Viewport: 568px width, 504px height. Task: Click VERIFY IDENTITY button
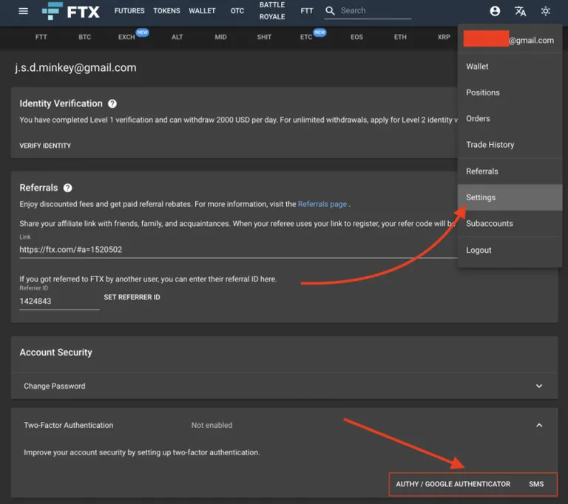tap(45, 146)
